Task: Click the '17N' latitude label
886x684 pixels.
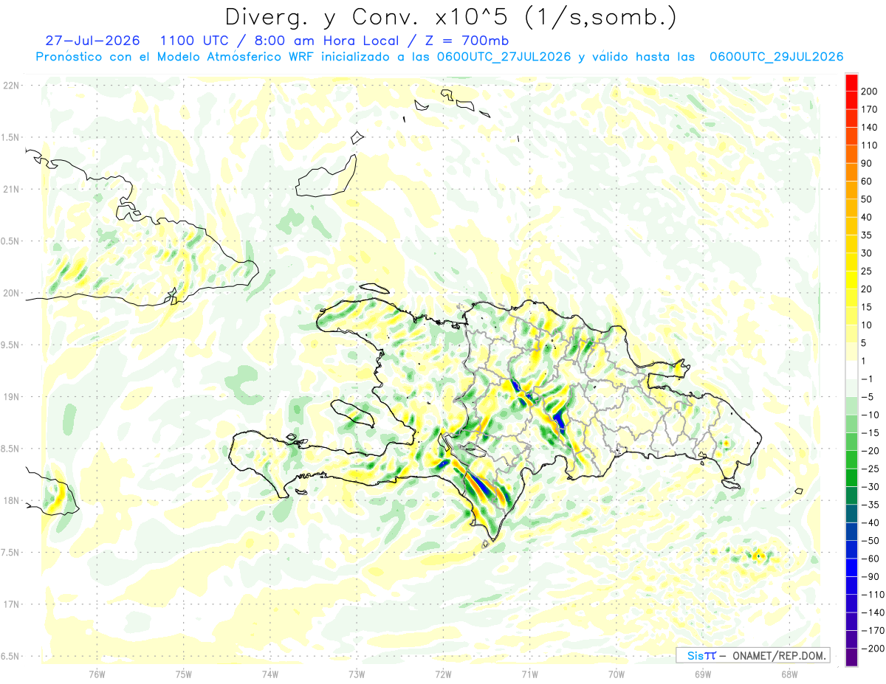Action: pos(11,604)
